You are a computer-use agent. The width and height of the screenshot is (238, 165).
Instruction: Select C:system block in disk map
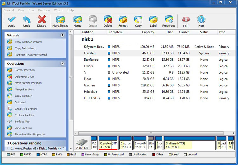pyautogui.click(x=108, y=143)
